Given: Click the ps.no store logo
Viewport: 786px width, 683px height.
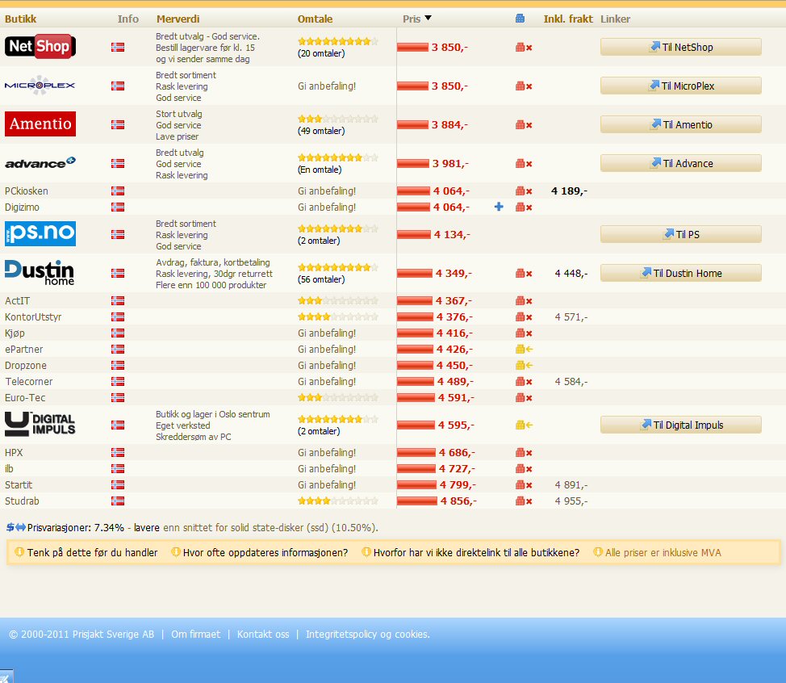Looking at the screenshot, I should pos(40,233).
